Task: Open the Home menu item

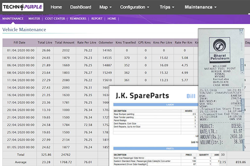Action: tap(56, 7)
